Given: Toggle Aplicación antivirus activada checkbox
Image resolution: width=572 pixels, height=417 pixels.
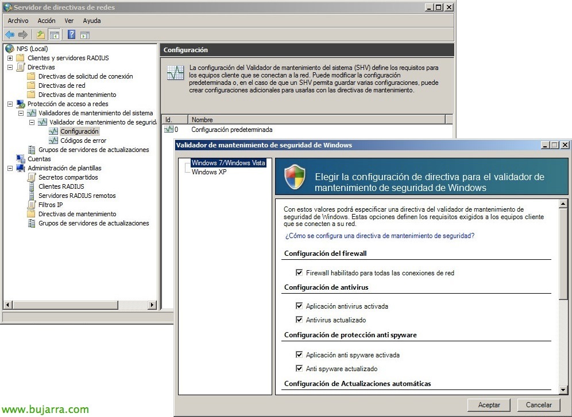Looking at the screenshot, I should (x=299, y=306).
